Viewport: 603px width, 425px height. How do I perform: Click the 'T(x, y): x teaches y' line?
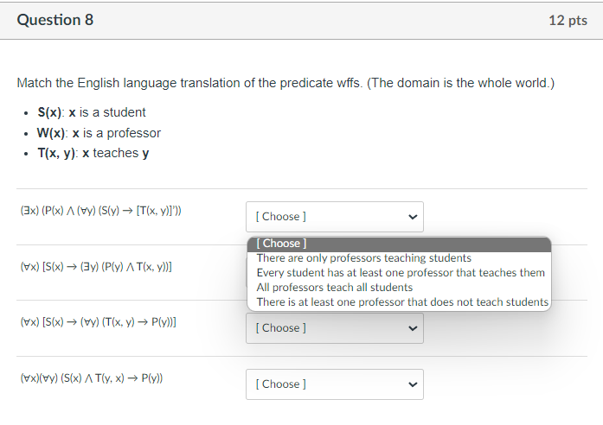(x=93, y=153)
